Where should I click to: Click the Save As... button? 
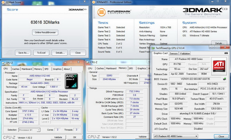[x=23, y=53]
